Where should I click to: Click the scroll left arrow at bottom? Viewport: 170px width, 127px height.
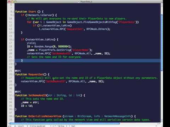point(8,123)
